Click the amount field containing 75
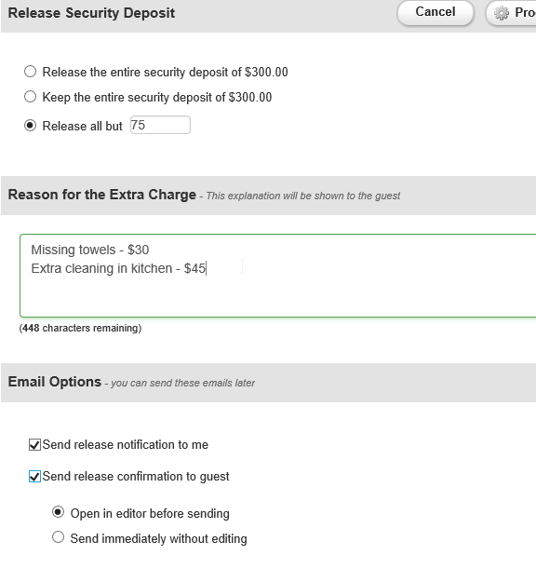Image resolution: width=536 pixels, height=582 pixels. point(160,125)
